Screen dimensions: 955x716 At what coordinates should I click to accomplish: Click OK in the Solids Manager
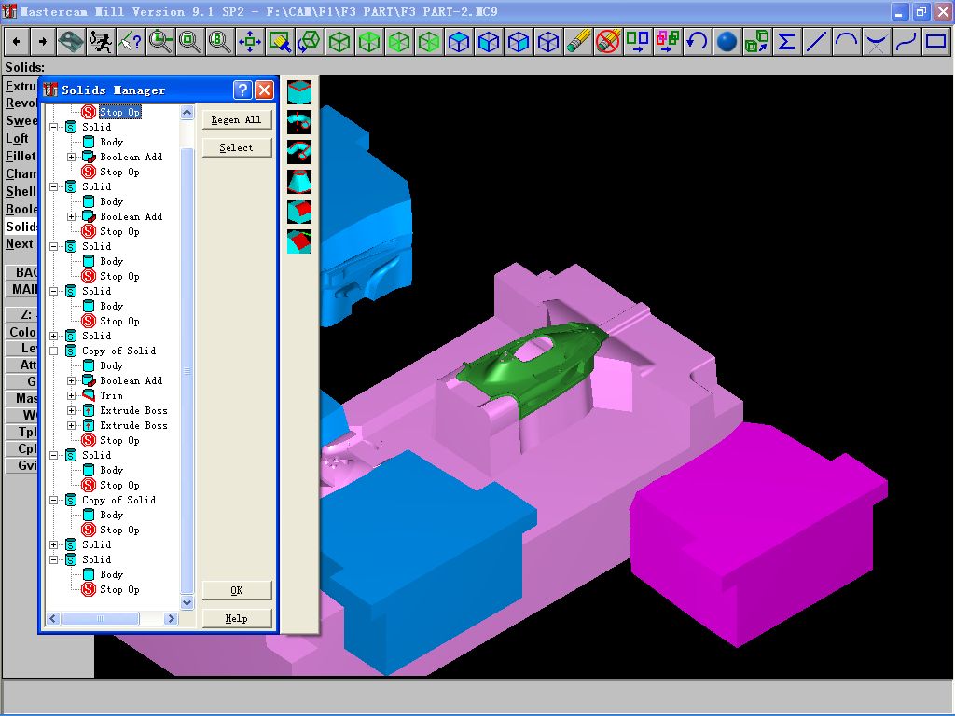click(x=236, y=590)
